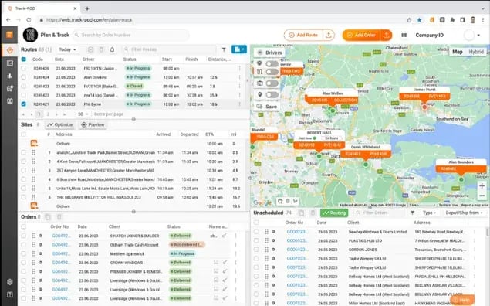490x306 pixels.
Task: Click the Drivers button on map
Action: tap(270, 53)
